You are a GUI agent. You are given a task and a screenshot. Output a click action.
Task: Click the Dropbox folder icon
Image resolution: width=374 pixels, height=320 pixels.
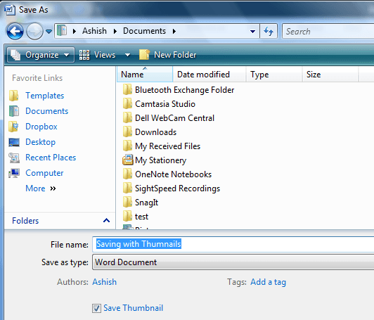coord(14,127)
